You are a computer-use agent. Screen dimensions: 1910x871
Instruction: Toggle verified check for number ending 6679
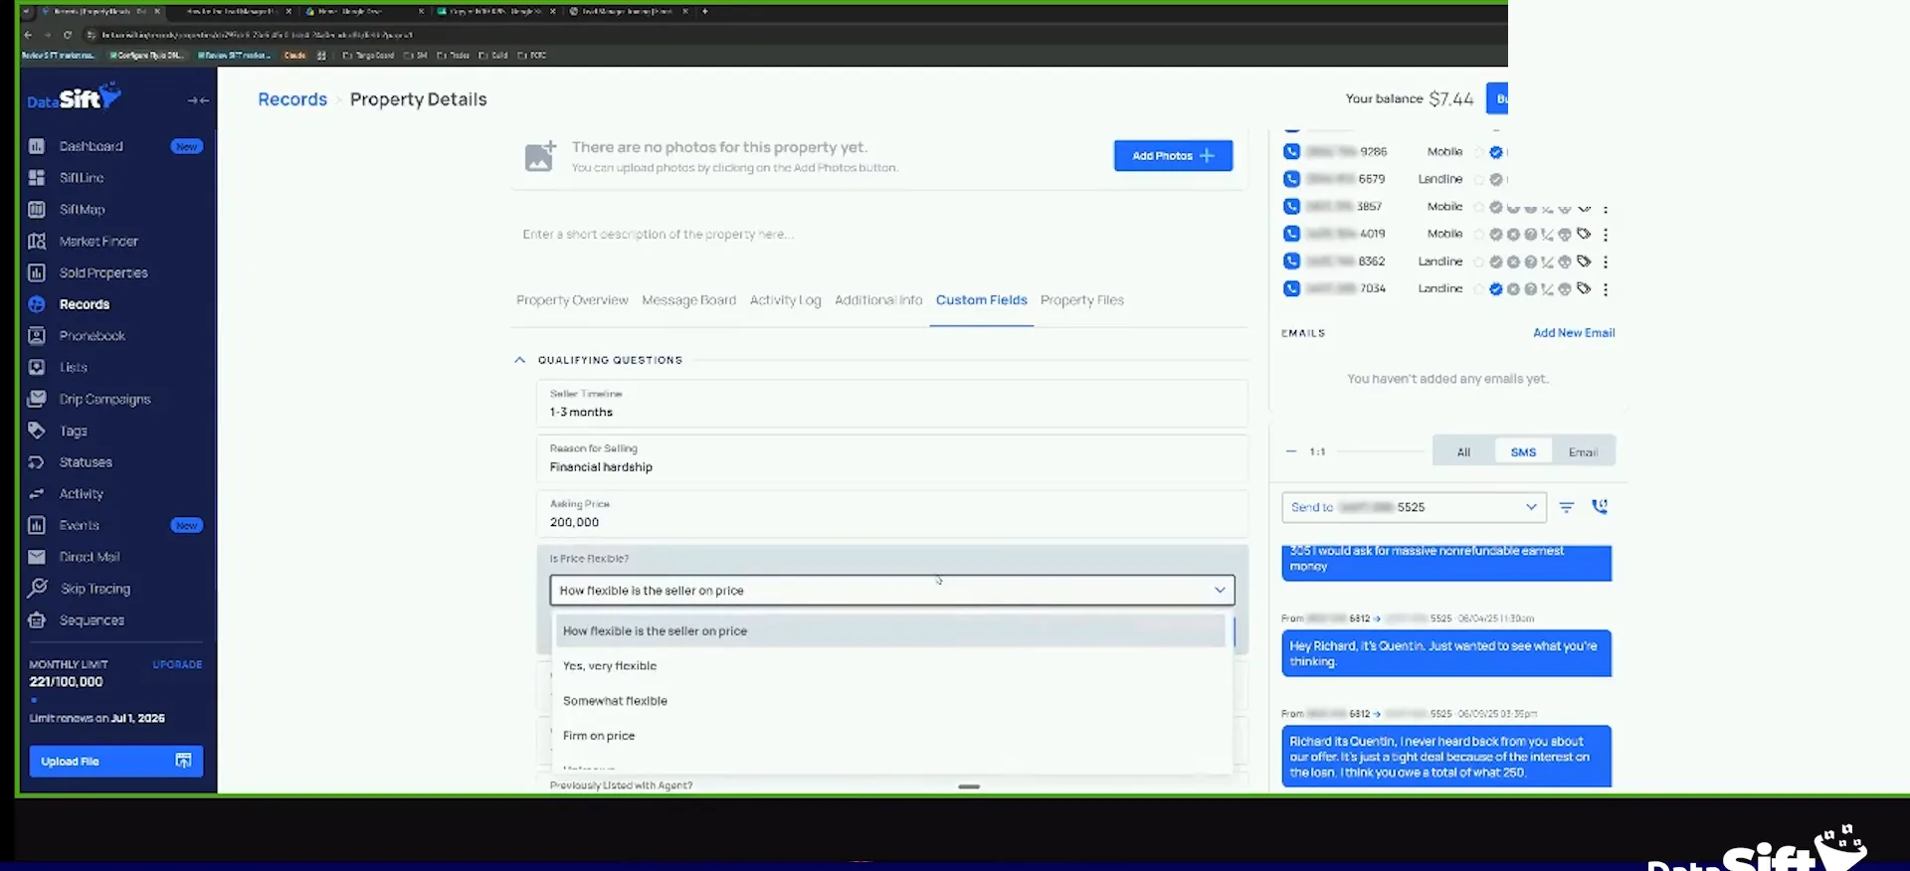pos(1496,180)
